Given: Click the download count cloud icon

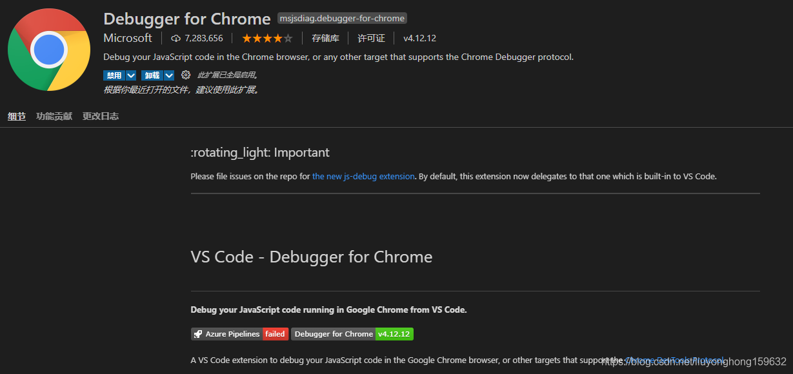Looking at the screenshot, I should tap(176, 38).
